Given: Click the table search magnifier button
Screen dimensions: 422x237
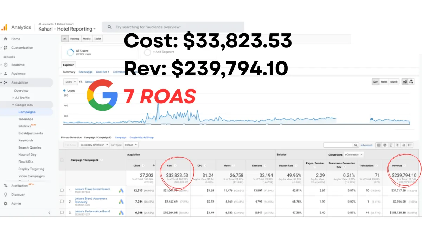Looking at the screenshot, I should point(356,145).
